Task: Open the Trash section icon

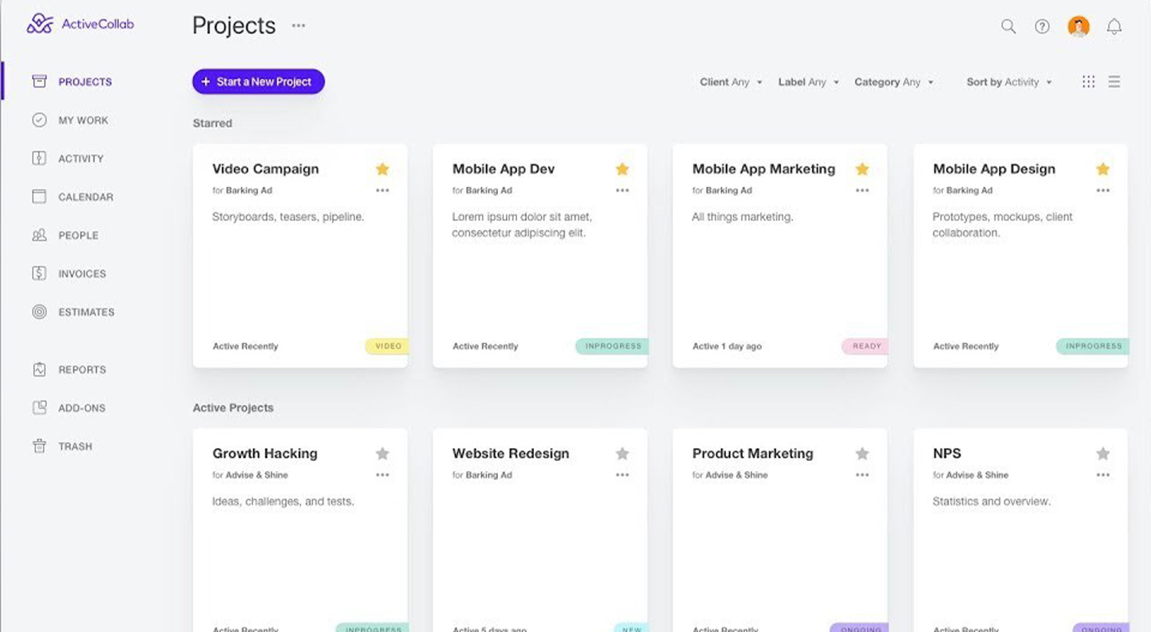Action: click(39, 446)
